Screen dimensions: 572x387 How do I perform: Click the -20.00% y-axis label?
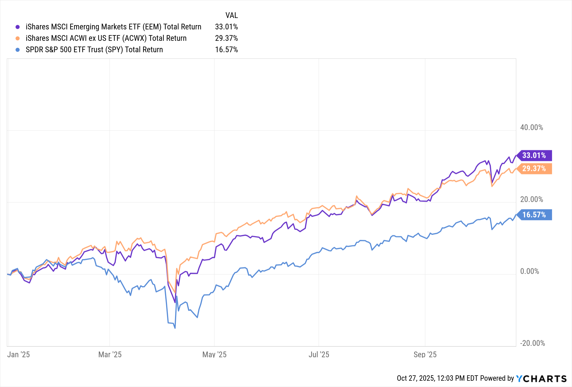532,343
